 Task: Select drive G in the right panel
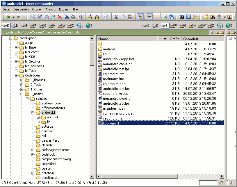[x=183, y=26]
